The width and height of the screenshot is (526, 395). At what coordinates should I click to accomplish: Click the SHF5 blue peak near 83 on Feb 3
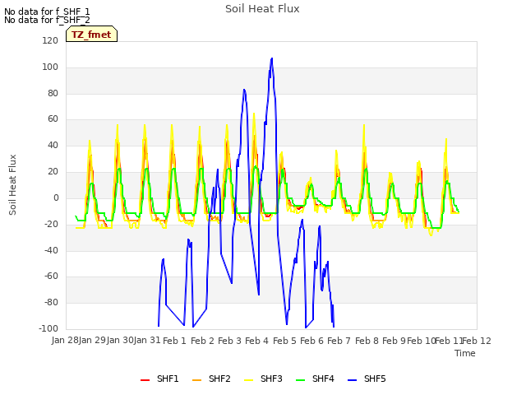click(x=244, y=90)
